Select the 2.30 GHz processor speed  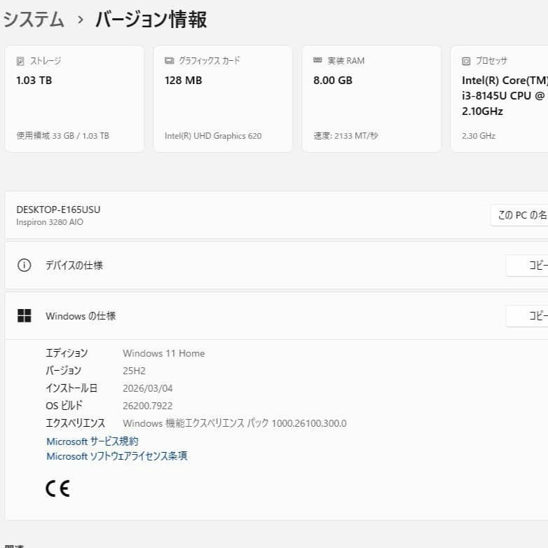(x=479, y=136)
